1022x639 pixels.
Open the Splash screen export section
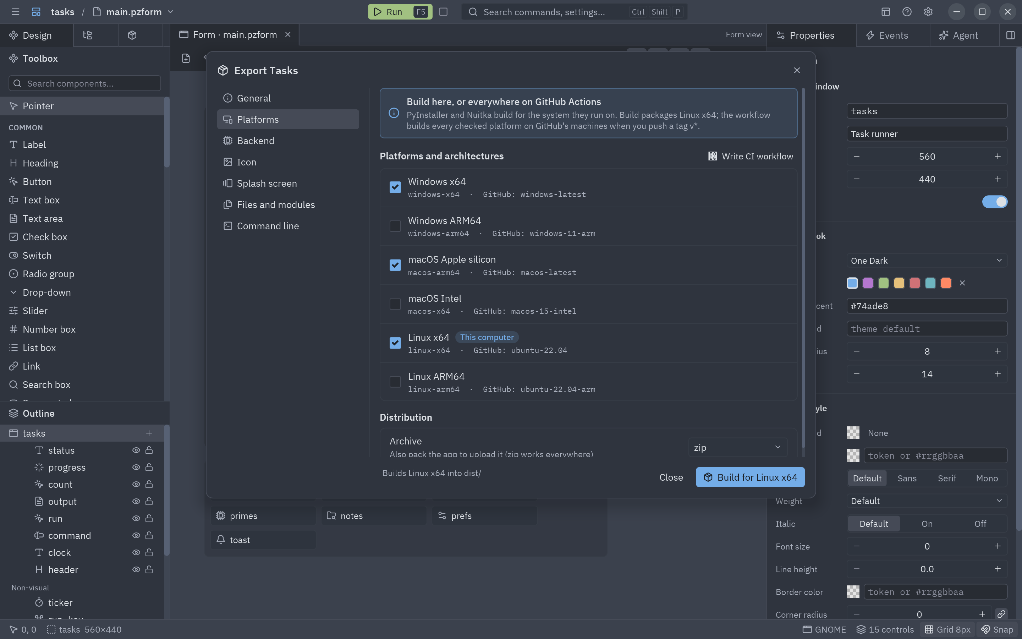coord(288,184)
